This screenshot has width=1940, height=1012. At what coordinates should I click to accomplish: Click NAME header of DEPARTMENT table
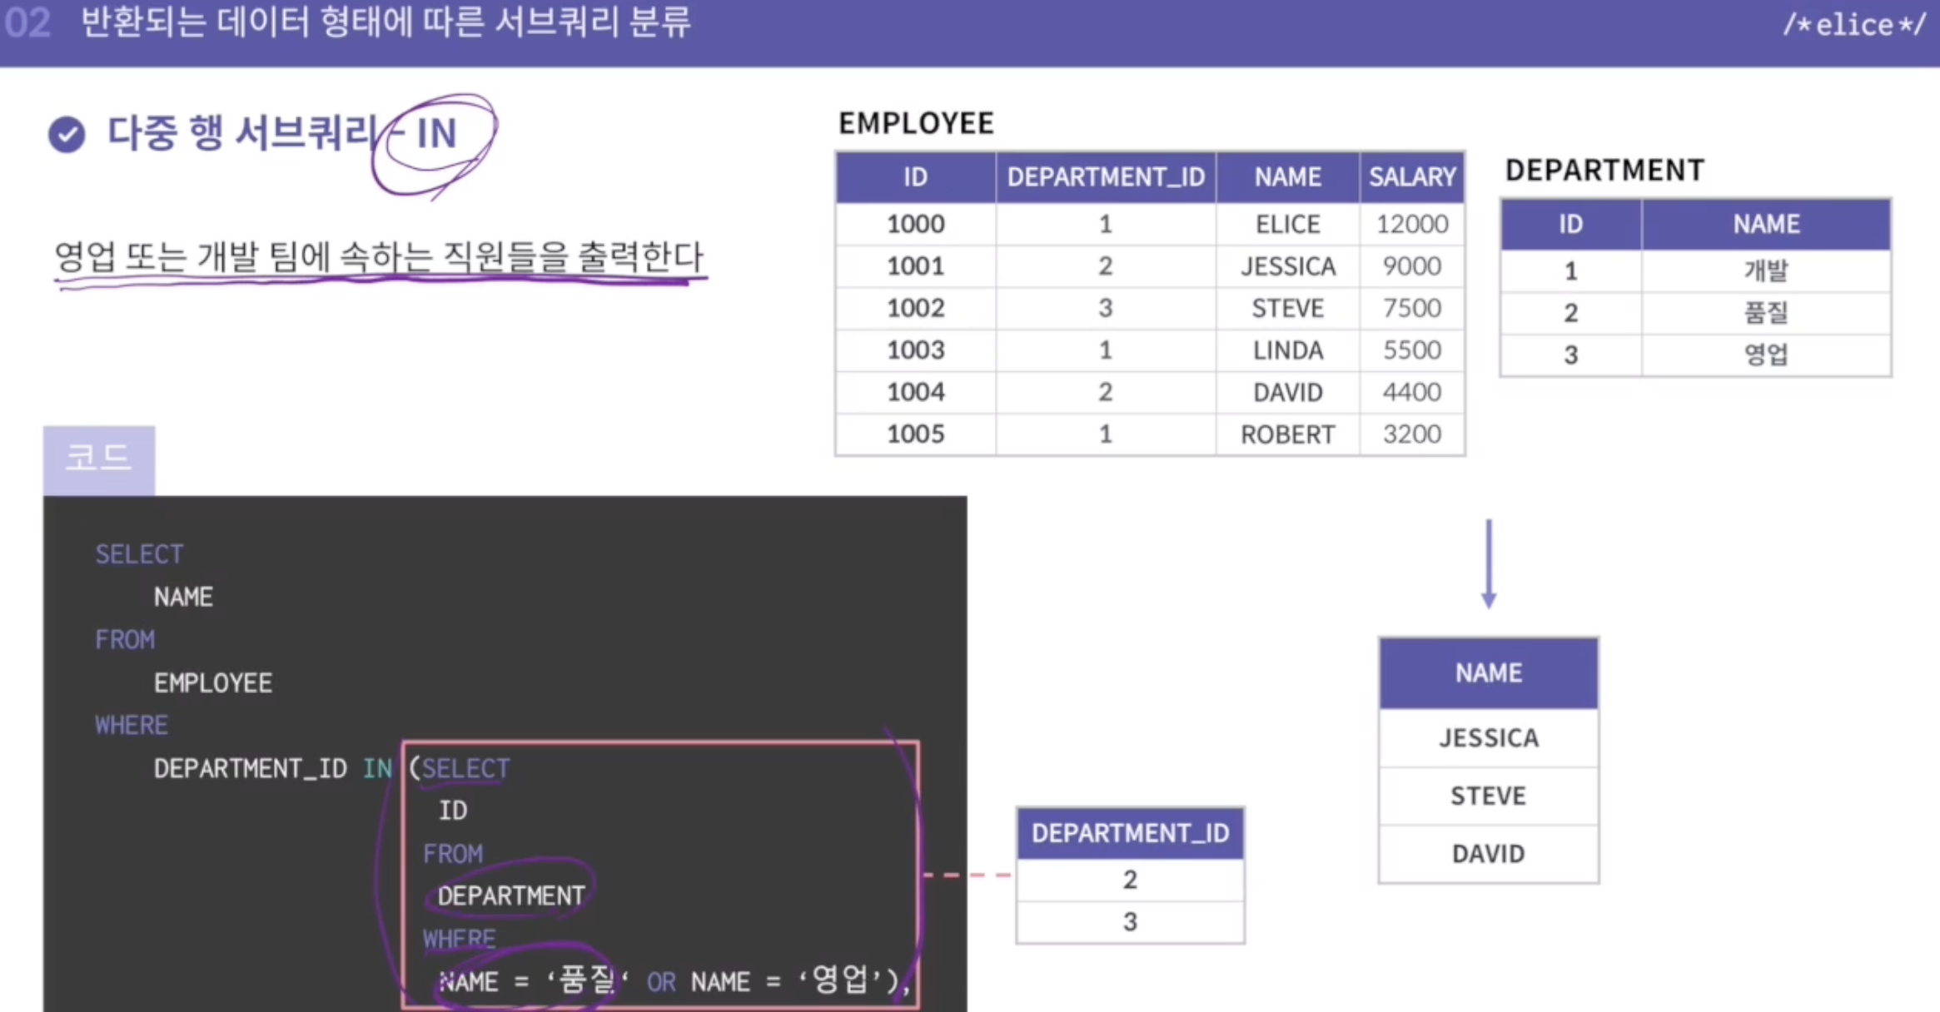[x=1766, y=224]
